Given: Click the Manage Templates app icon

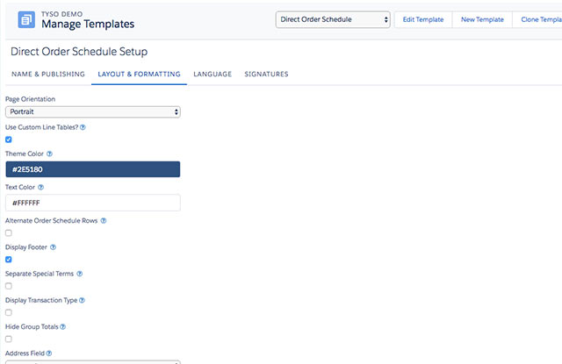Looking at the screenshot, I should coord(27,18).
